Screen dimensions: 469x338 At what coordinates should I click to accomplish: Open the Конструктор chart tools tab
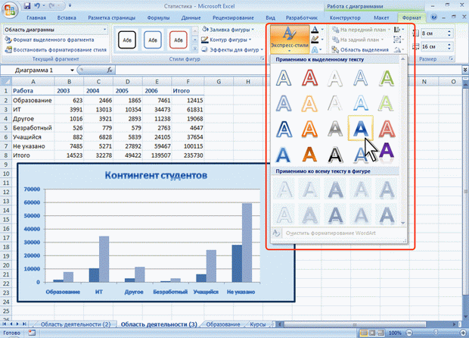345,18
